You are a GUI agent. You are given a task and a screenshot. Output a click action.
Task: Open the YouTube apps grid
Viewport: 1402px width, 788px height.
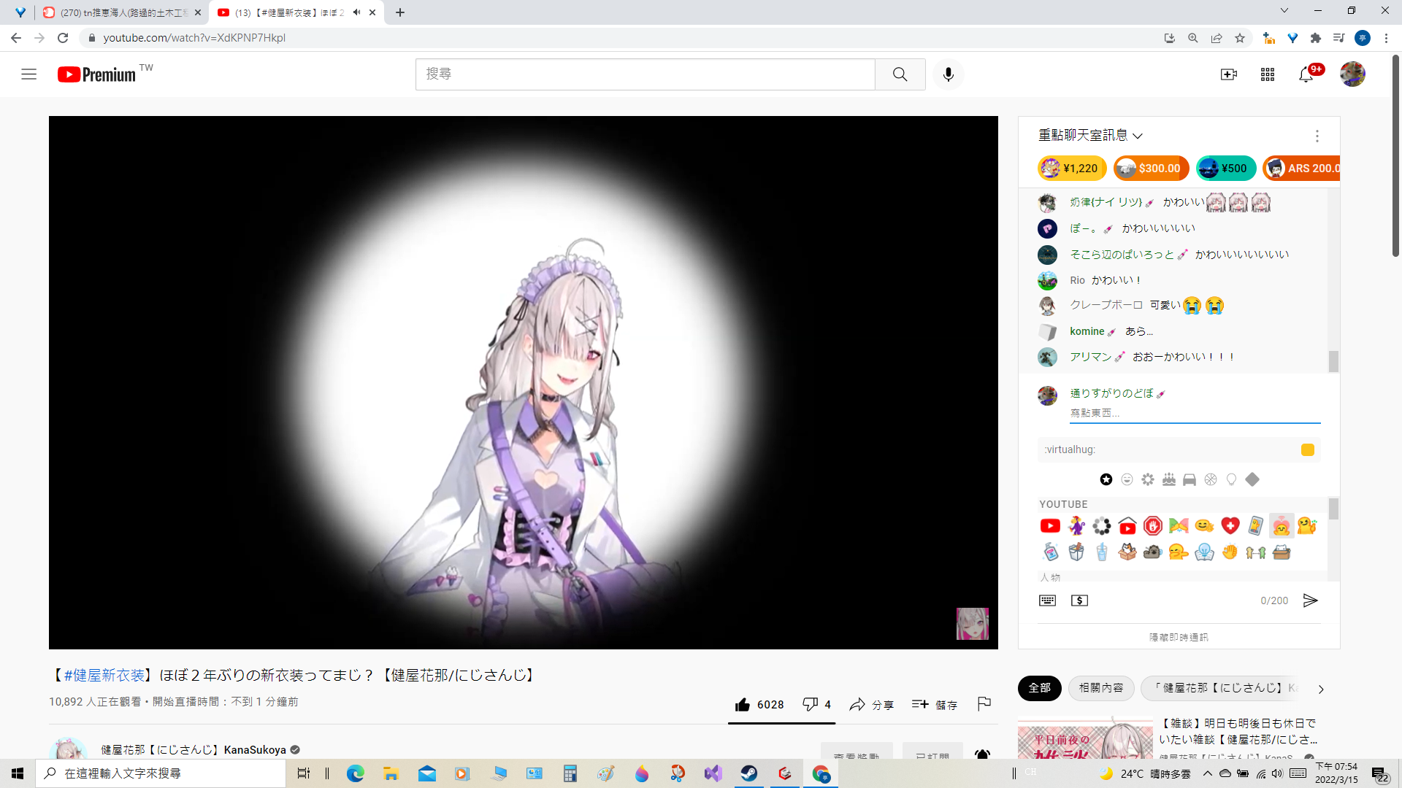pyautogui.click(x=1268, y=74)
